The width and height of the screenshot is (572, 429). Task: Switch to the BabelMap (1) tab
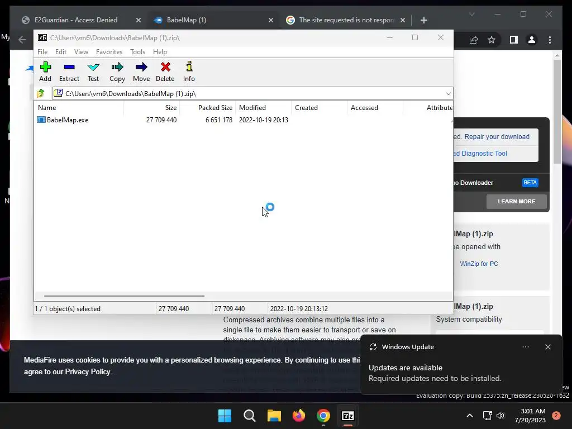click(187, 20)
